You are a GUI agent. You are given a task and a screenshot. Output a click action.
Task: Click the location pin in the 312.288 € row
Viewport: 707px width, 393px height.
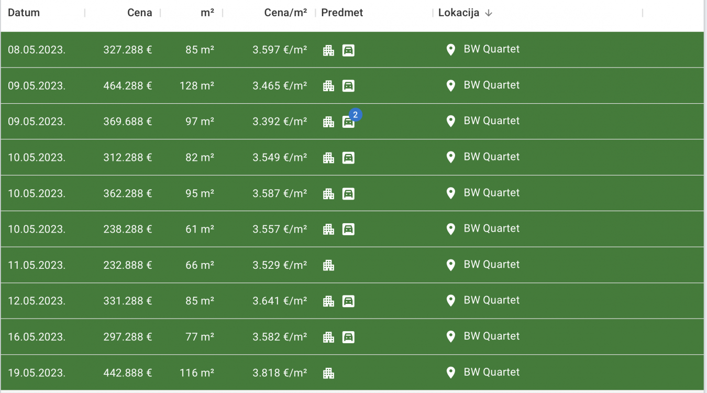tap(450, 157)
